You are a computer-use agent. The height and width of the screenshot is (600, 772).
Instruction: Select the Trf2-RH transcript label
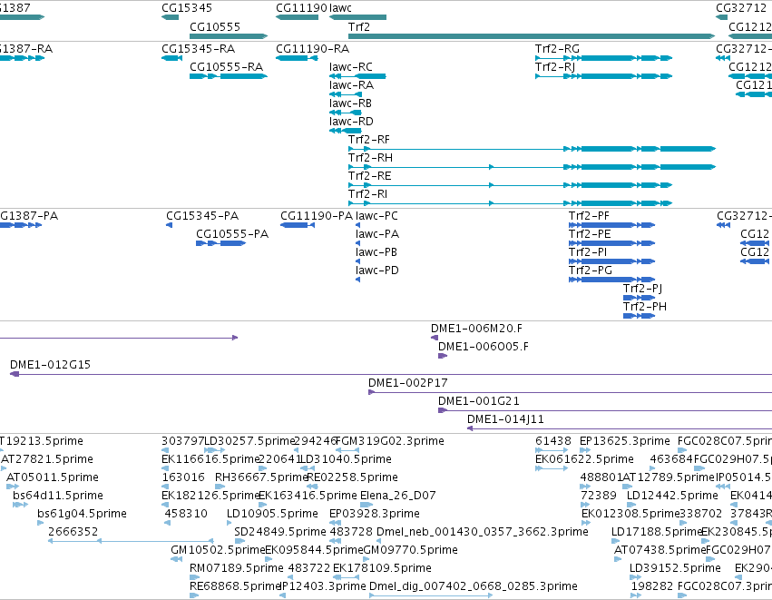click(370, 158)
